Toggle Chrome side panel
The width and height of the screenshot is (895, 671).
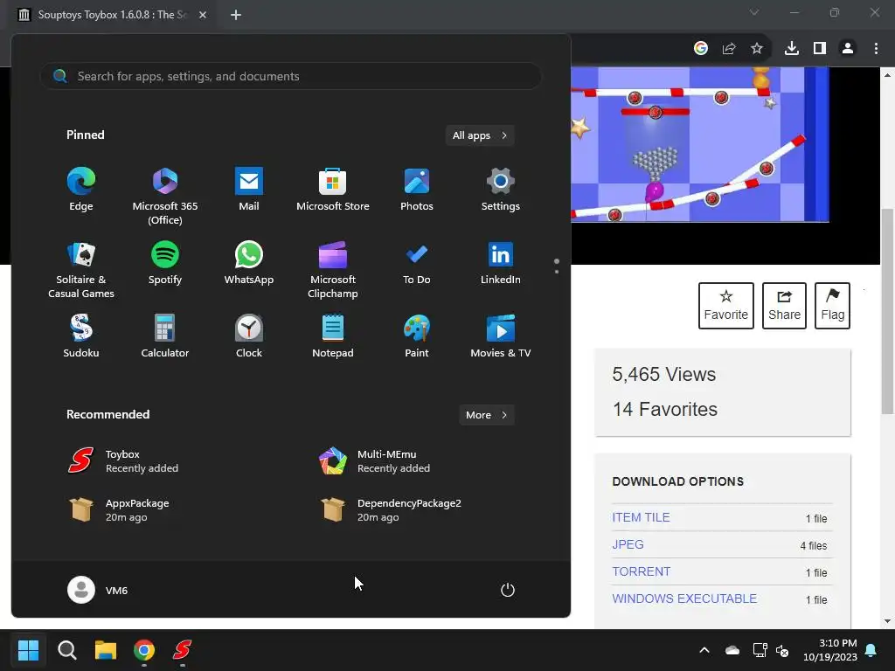point(820,49)
